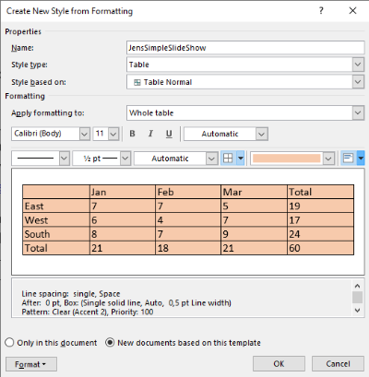The height and width of the screenshot is (377, 369).
Task: Open the ½ pt line weight dropdown
Action: point(125,159)
